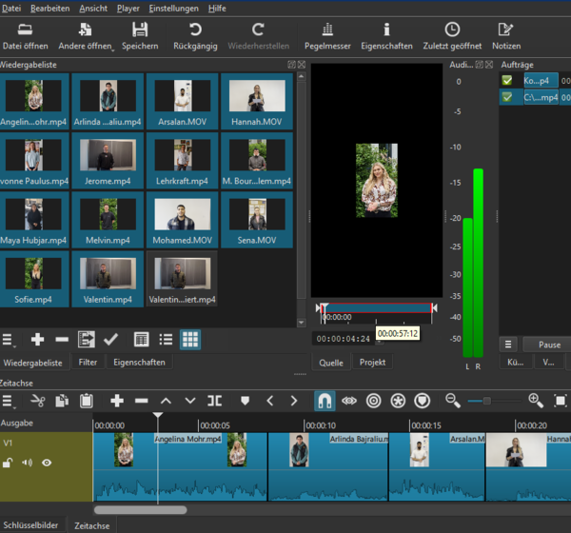571x533 pixels.
Task: Toggle the magnet snapping button
Action: 325,401
